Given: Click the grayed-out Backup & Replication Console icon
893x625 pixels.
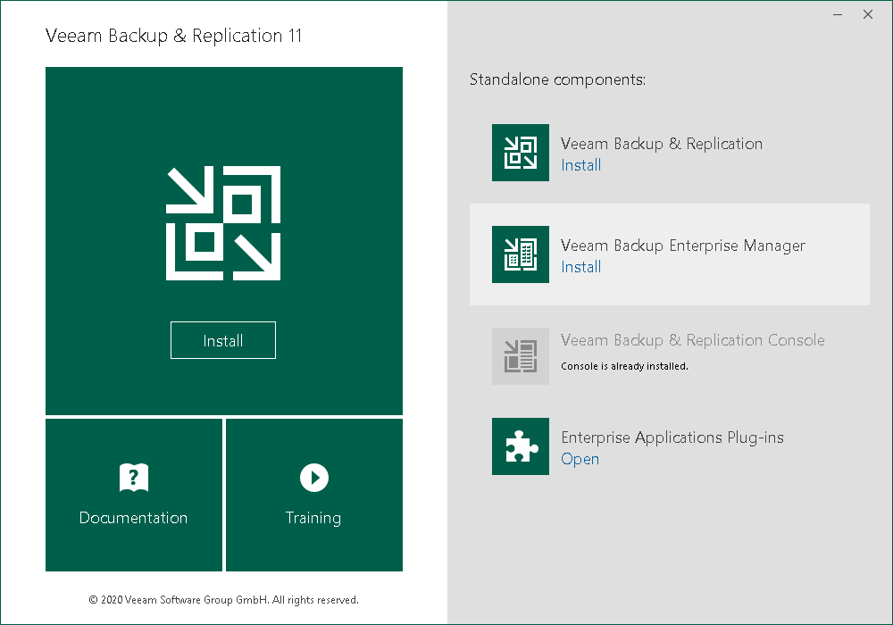Looking at the screenshot, I should (521, 356).
